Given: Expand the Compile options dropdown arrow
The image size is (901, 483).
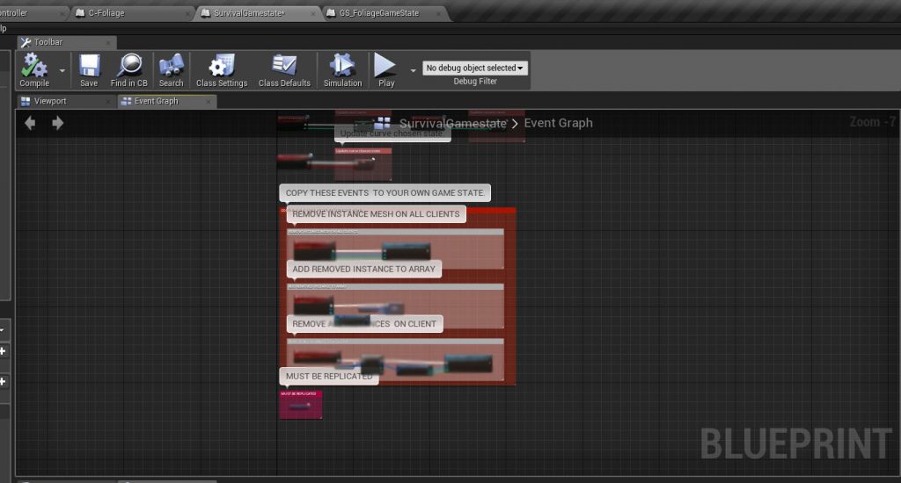Looking at the screenshot, I should pos(62,70).
